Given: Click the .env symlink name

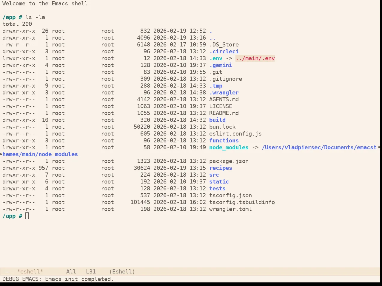Looking at the screenshot, I should click(216, 58).
